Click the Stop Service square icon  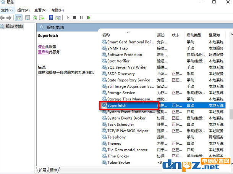[x=74, y=18]
